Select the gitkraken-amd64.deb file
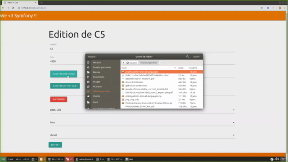Viewport: 288px width, 162px height. [x=162, y=85]
